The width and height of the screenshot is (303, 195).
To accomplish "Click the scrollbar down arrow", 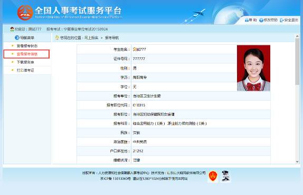I will pyautogui.click(x=297, y=162).
